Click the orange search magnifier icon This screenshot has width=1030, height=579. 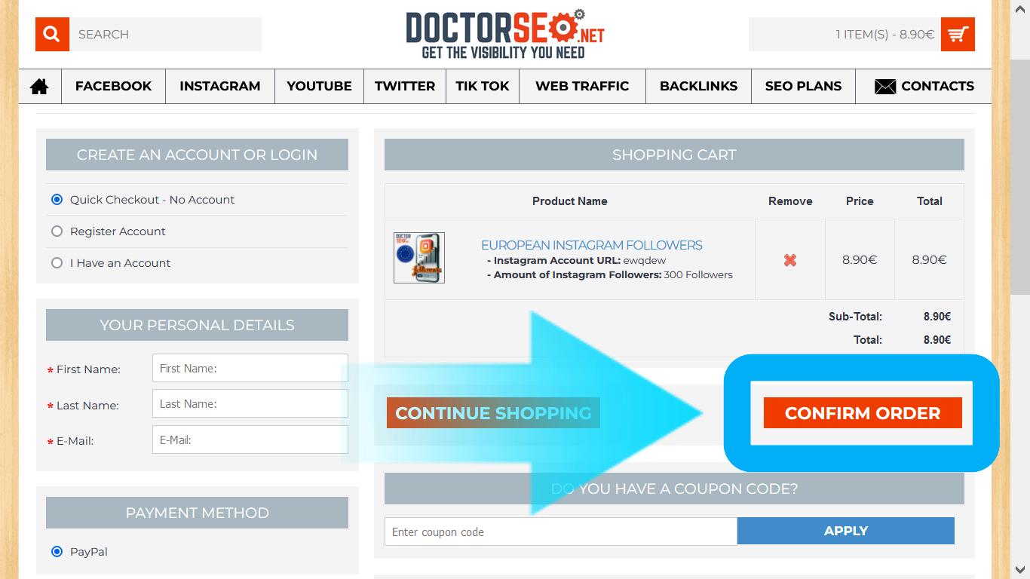point(52,34)
